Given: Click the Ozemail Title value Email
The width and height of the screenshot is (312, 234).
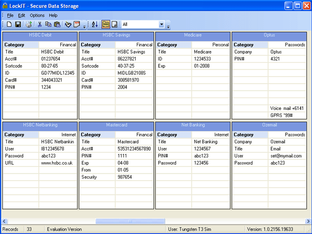Looking at the screenshot, I should [x=276, y=149].
